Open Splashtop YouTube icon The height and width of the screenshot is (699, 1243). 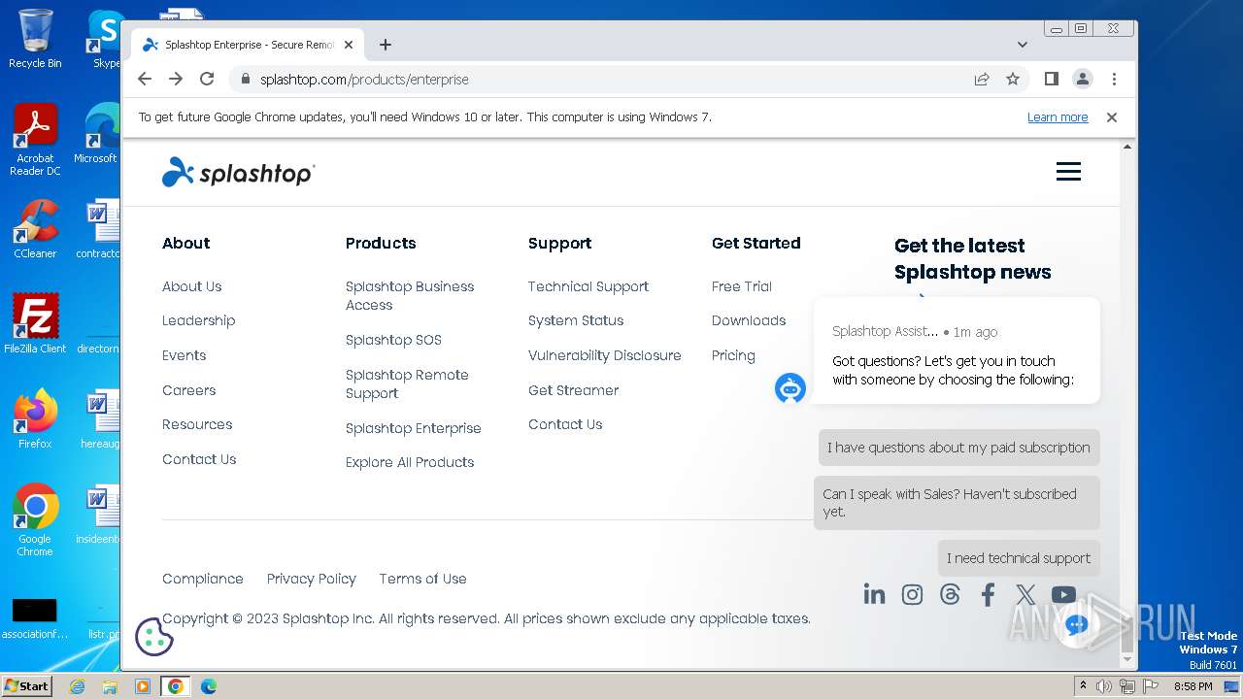[x=1063, y=594]
